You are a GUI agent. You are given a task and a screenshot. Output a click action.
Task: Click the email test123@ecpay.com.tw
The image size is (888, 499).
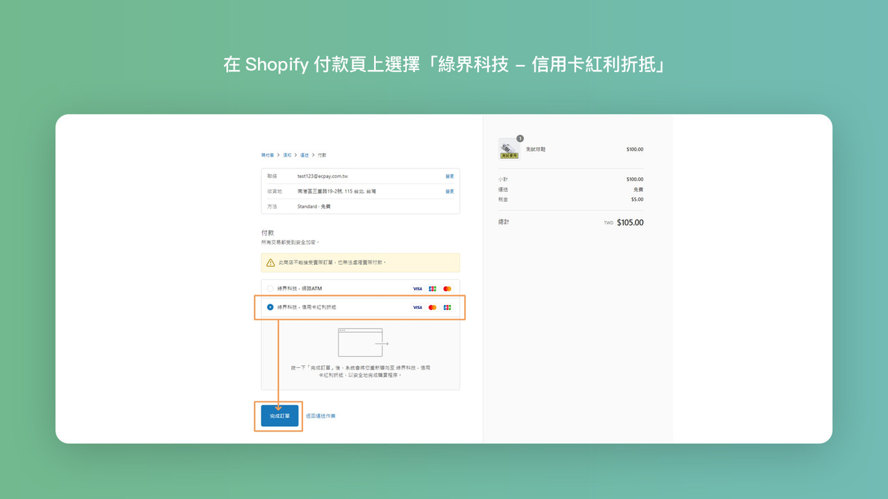[323, 176]
